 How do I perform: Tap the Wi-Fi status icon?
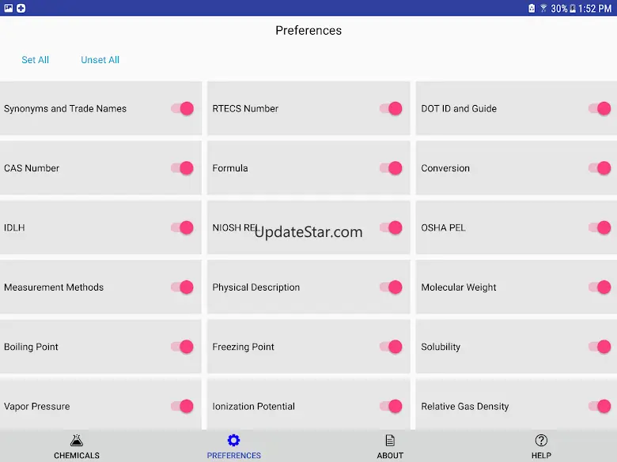pyautogui.click(x=543, y=8)
